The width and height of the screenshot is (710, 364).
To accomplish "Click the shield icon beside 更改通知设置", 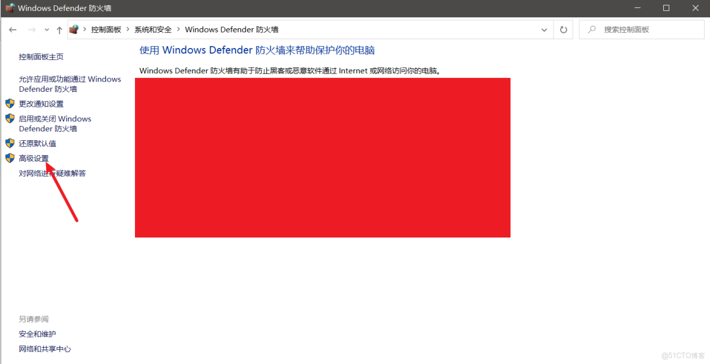I will click(10, 103).
